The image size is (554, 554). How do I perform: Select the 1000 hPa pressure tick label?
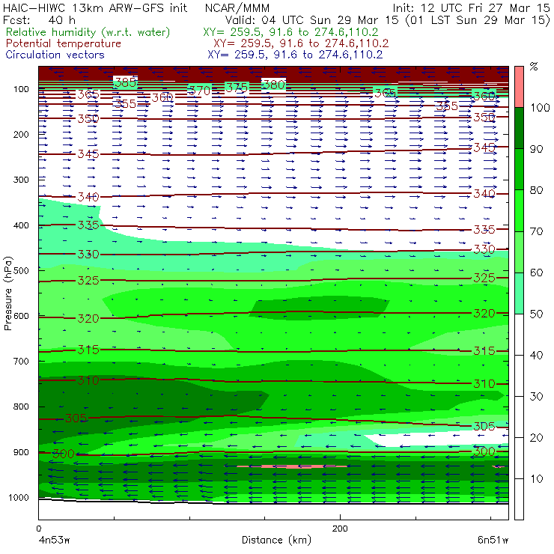pyautogui.click(x=19, y=497)
